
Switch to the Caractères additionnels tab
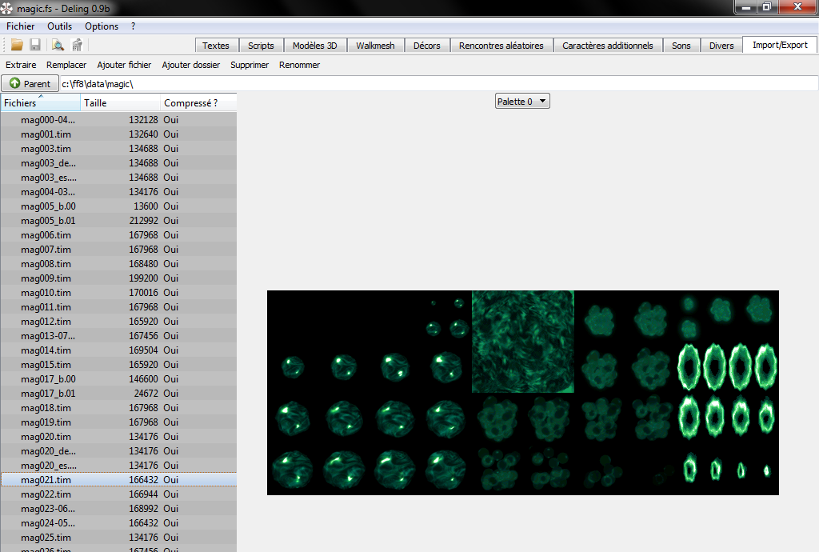tap(608, 46)
